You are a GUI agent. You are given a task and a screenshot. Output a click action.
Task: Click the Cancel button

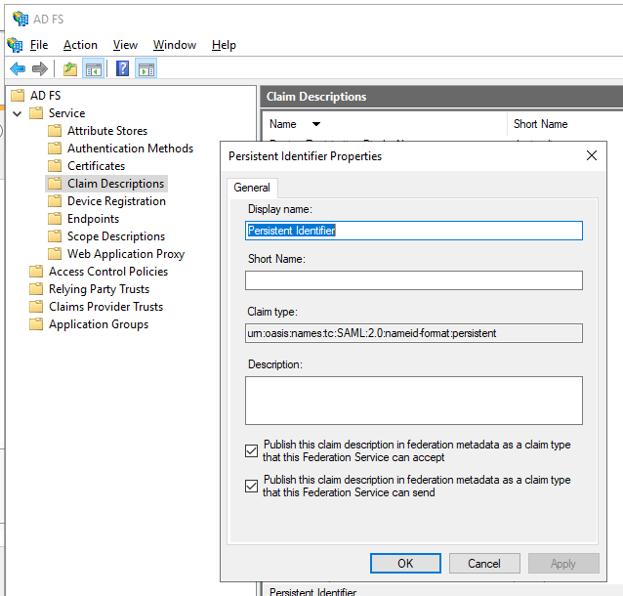pyautogui.click(x=484, y=563)
